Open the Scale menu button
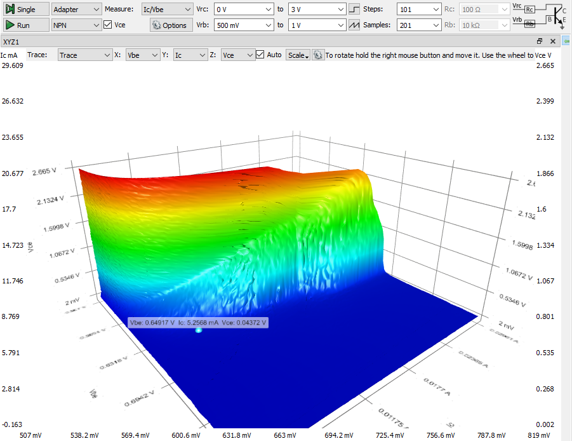The height and width of the screenshot is (441, 572). 298,55
